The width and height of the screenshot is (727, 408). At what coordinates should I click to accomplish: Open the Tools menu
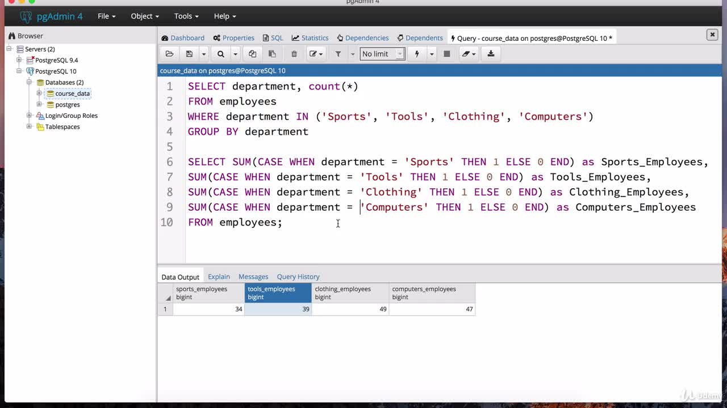186,16
